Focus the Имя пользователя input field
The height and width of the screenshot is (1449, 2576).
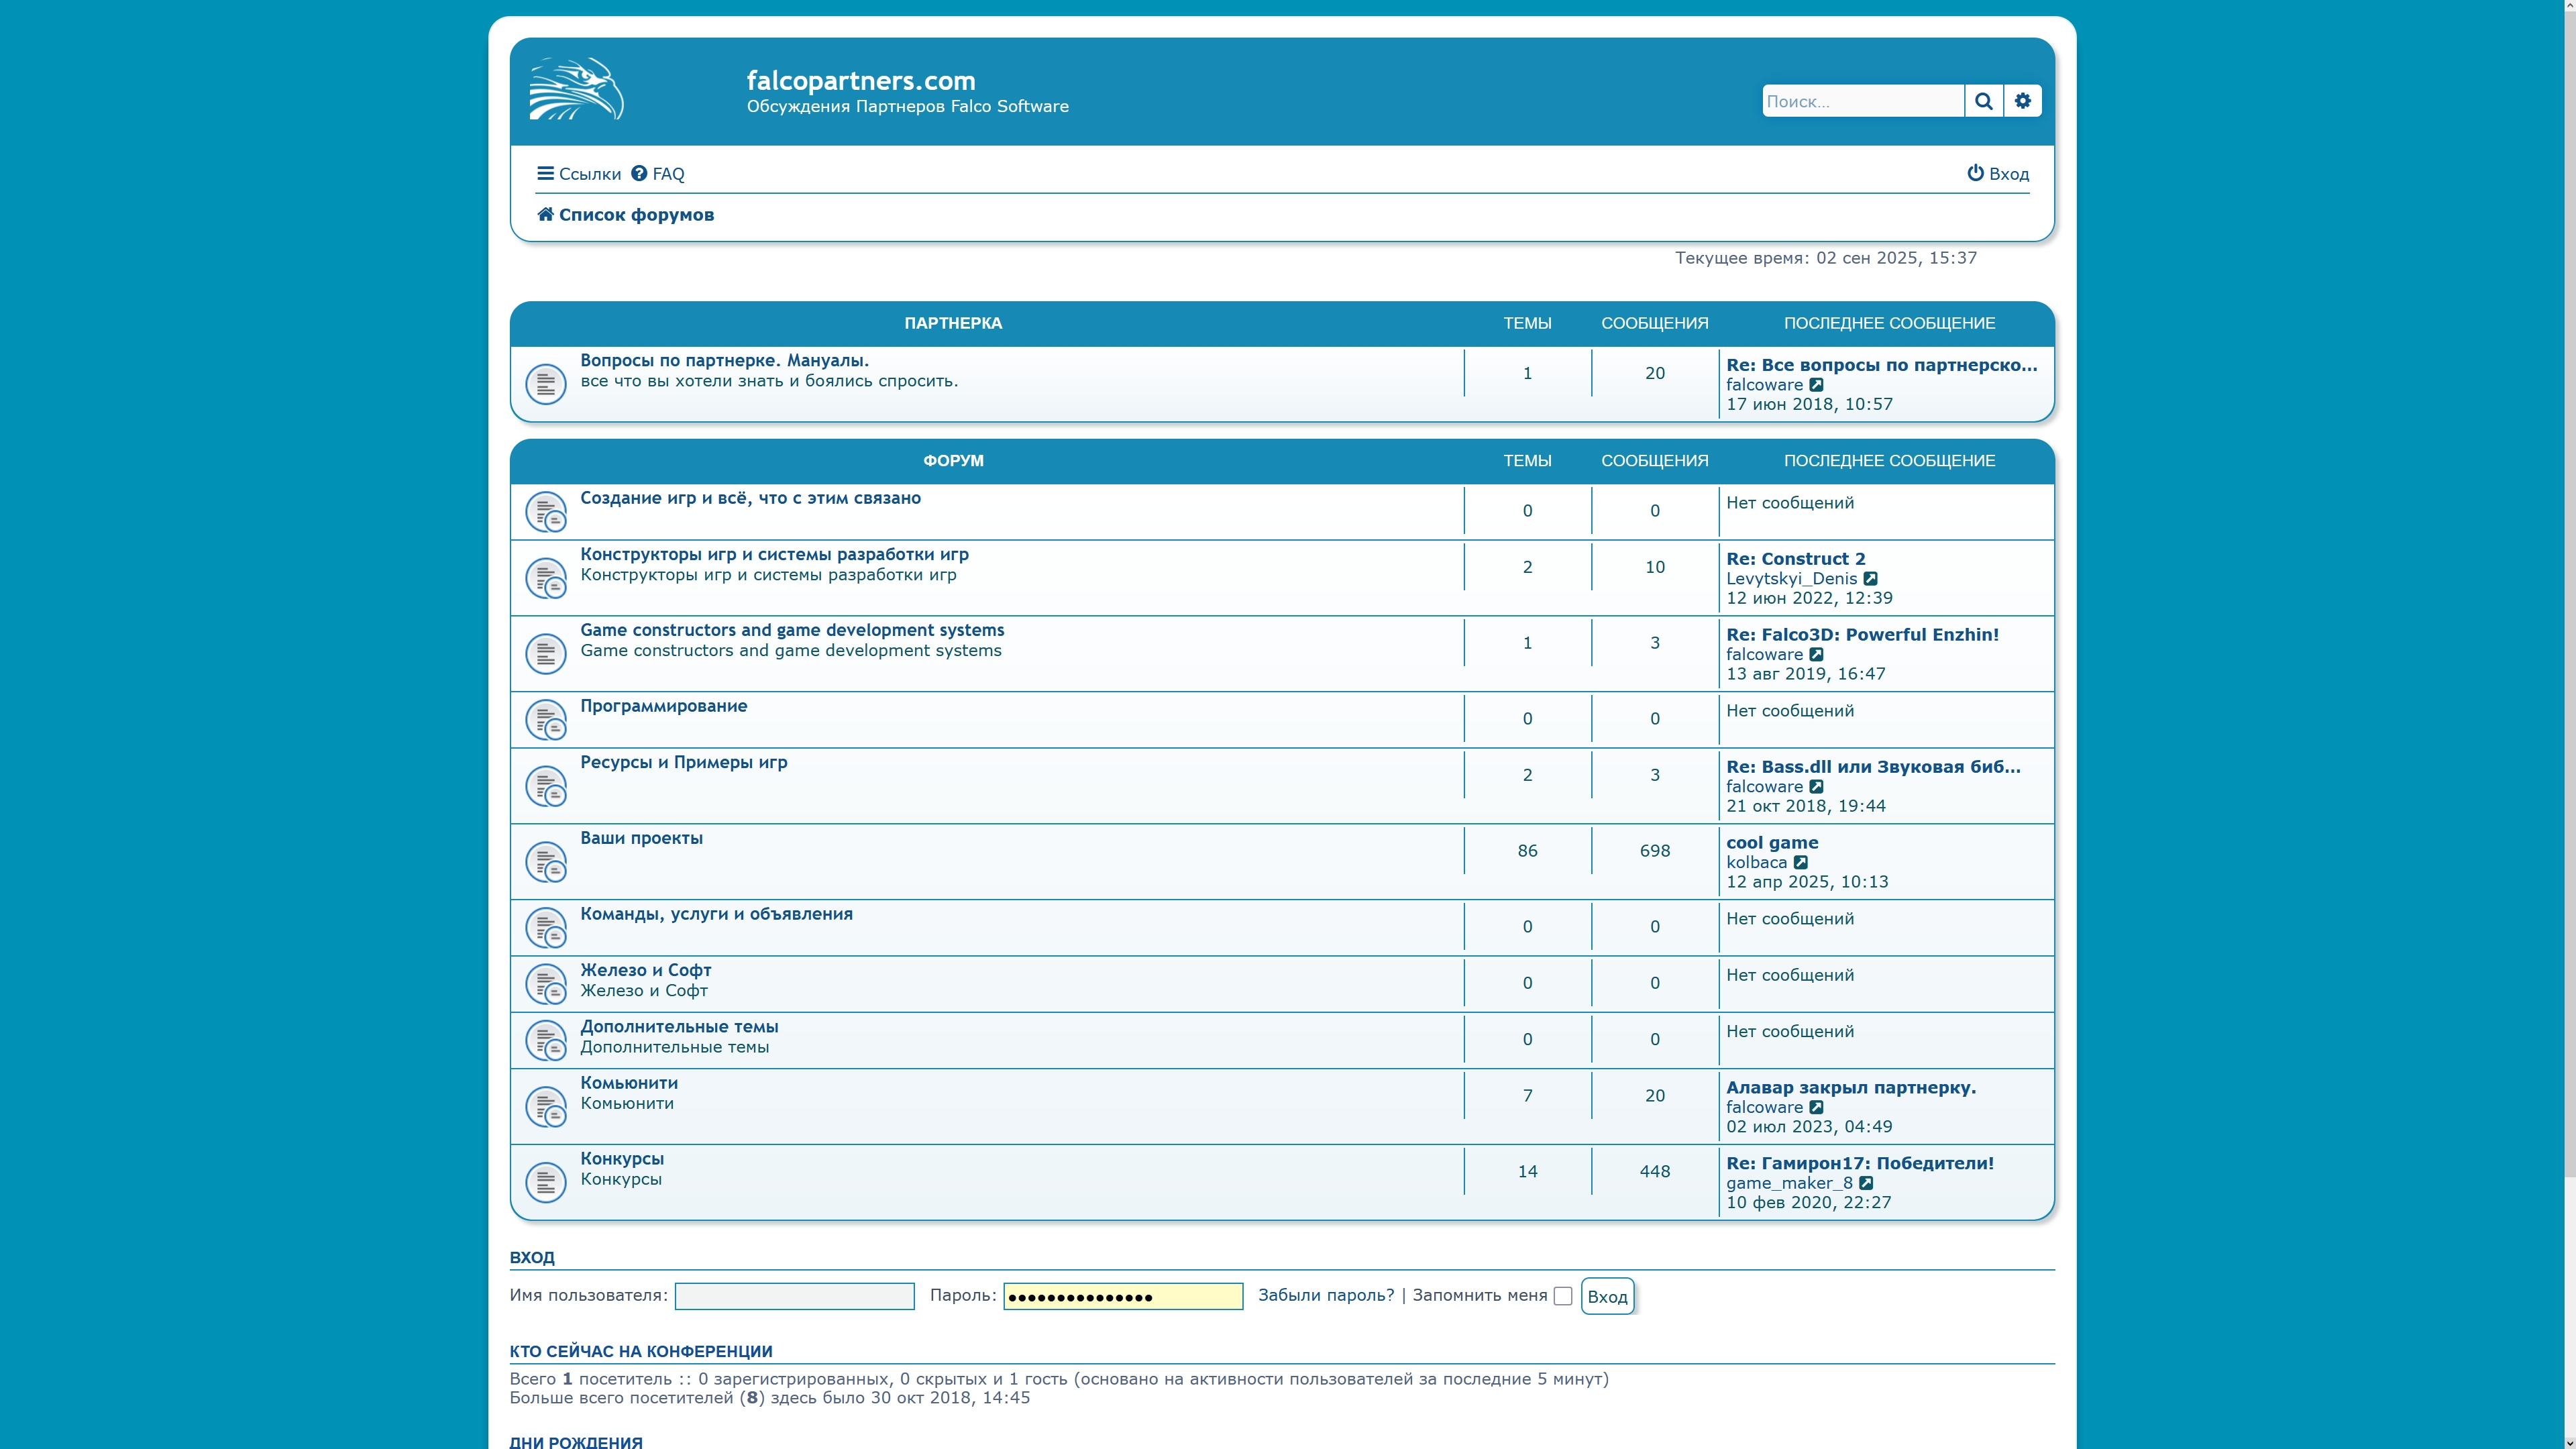(794, 1296)
